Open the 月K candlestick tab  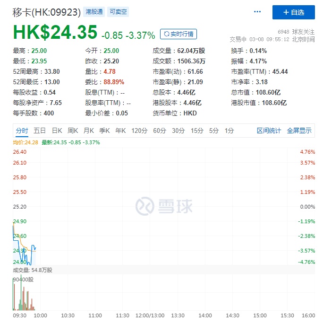pos(89,131)
